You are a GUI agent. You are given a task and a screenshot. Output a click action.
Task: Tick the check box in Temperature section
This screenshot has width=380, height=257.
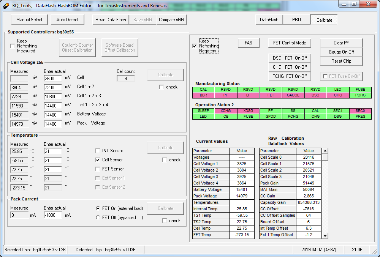pos(165,160)
